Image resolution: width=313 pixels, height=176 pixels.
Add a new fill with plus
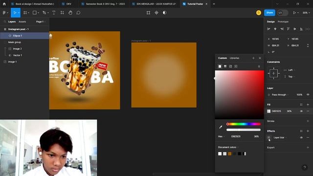click(308, 105)
